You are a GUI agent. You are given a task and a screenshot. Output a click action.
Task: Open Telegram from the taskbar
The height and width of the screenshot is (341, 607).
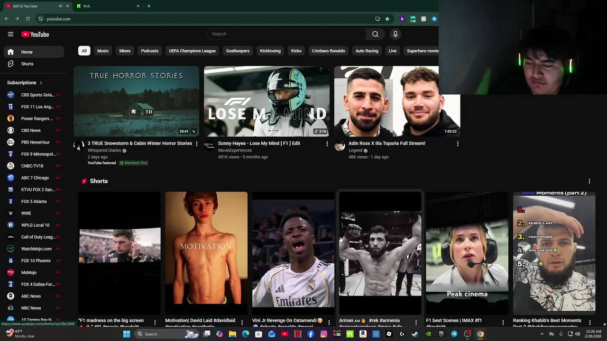click(454, 334)
